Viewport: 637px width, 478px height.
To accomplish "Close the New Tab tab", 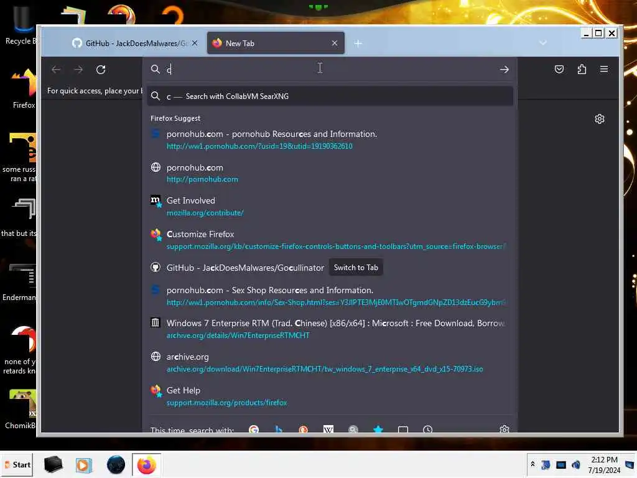I will (334, 43).
